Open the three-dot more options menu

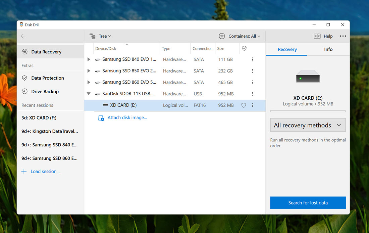point(343,36)
